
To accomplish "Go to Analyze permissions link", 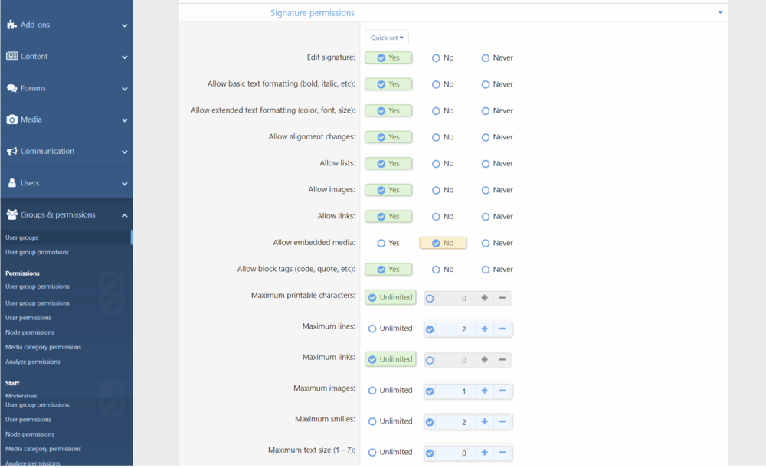I will 32,362.
